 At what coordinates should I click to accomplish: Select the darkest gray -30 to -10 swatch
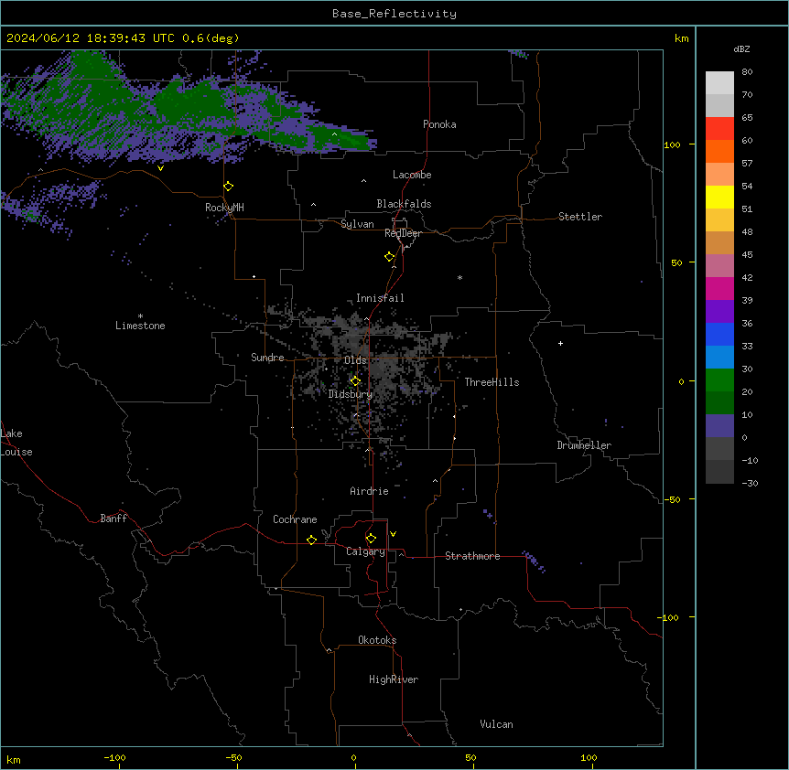(x=719, y=472)
